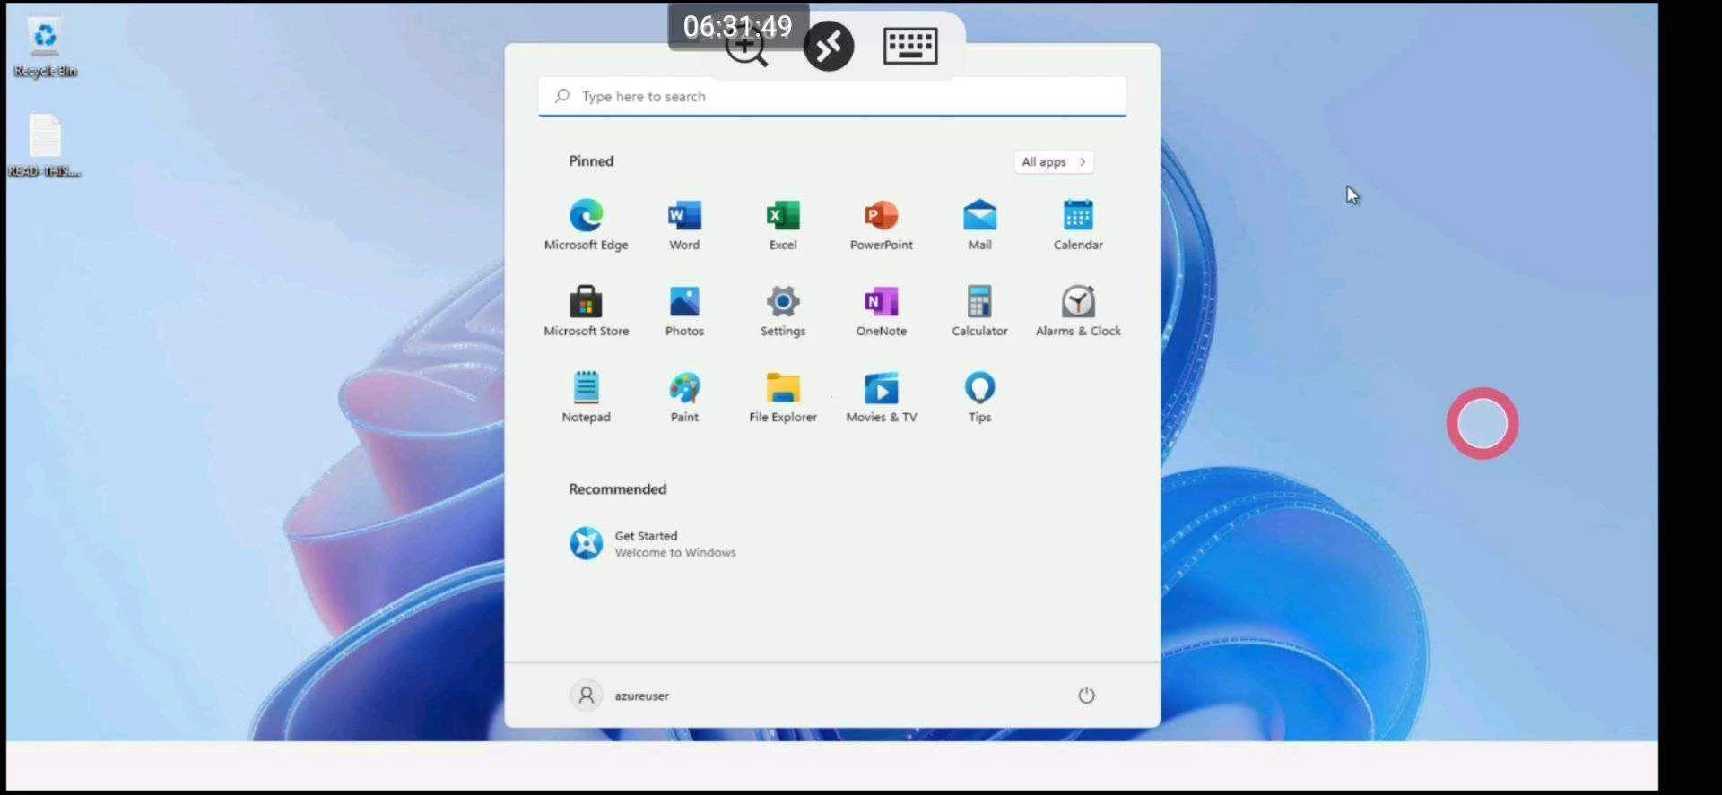Viewport: 1722px width, 795px height.
Task: Open Settings from pinned apps
Action: 782,310
